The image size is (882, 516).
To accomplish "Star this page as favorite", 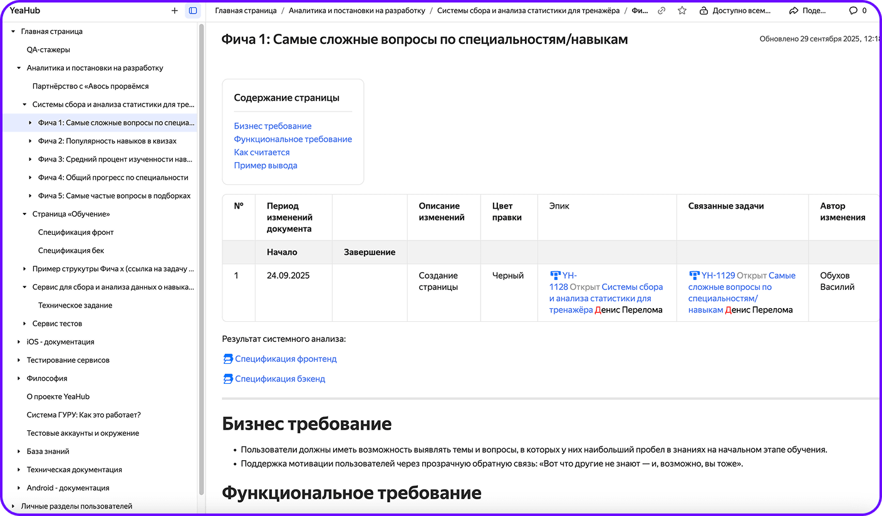I will tap(682, 11).
